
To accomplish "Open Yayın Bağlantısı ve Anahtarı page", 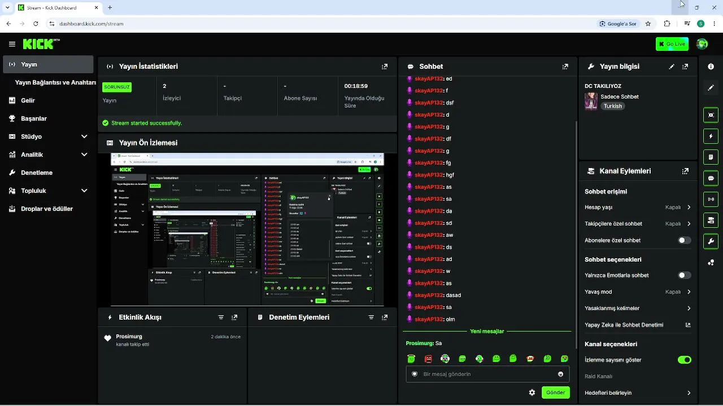I will point(55,82).
